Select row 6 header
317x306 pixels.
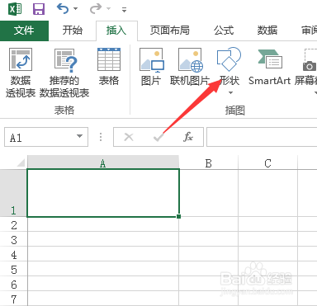tap(13, 284)
